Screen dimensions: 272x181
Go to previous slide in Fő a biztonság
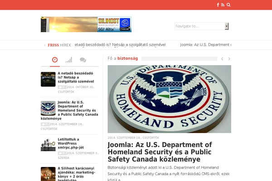[x=222, y=59]
